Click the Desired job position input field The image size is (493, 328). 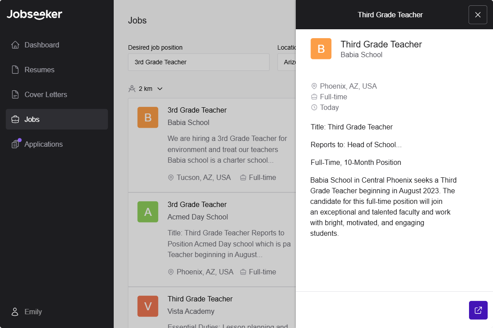[x=199, y=62]
